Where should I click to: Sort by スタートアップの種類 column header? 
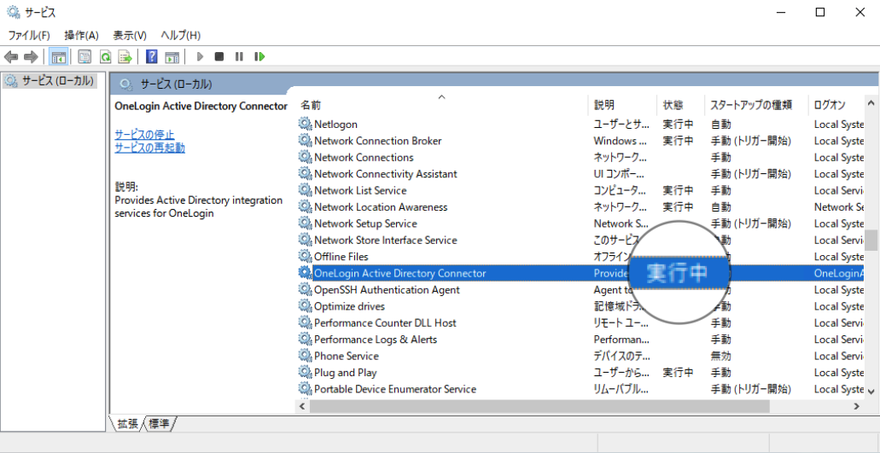pyautogui.click(x=756, y=105)
